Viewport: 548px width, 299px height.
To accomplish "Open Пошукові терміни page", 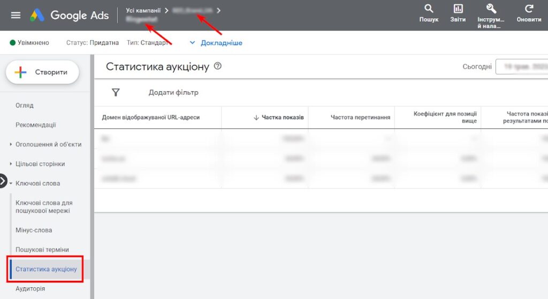I will [42, 249].
